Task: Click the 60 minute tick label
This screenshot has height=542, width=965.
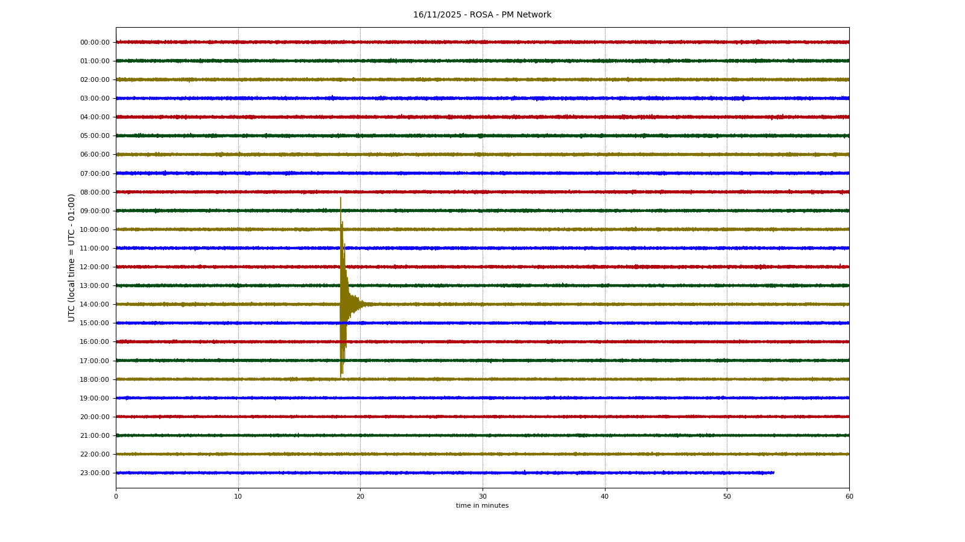Action: pos(849,497)
